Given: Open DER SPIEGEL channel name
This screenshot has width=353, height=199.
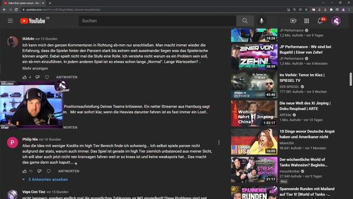Looking at the screenshot, I should point(289,87).
